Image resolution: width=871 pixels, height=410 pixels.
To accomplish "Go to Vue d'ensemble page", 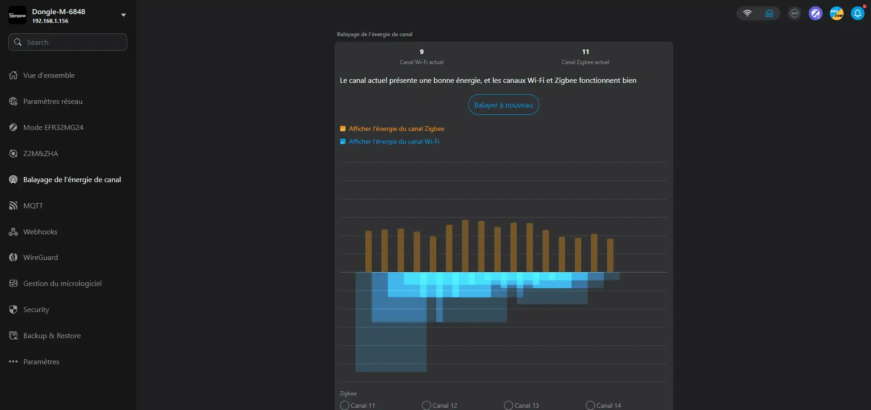I will pos(49,75).
